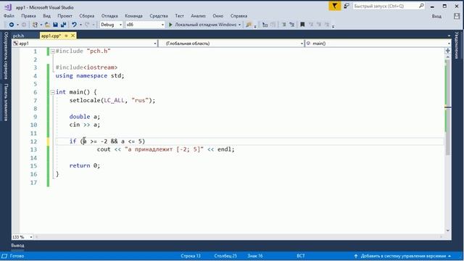Select the app1.cpp tab
Image resolution: width=464 pixels, height=261 pixels.
click(51, 36)
